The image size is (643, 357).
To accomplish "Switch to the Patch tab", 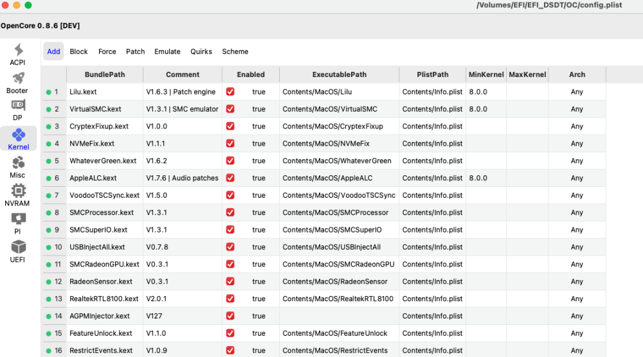I will coord(135,51).
